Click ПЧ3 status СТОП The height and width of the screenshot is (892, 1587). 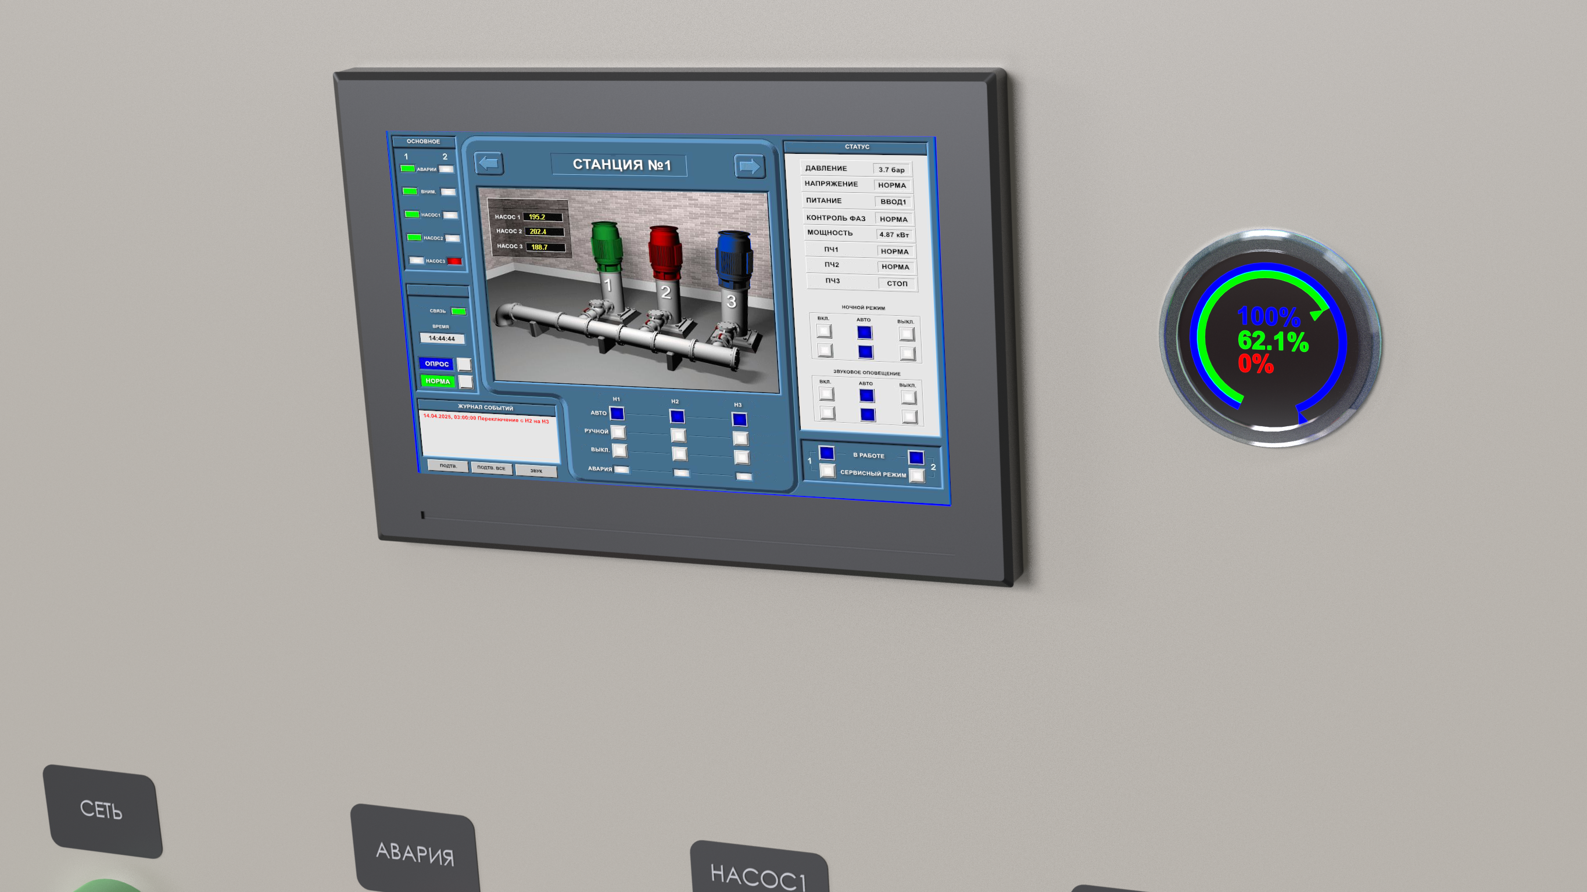[897, 283]
